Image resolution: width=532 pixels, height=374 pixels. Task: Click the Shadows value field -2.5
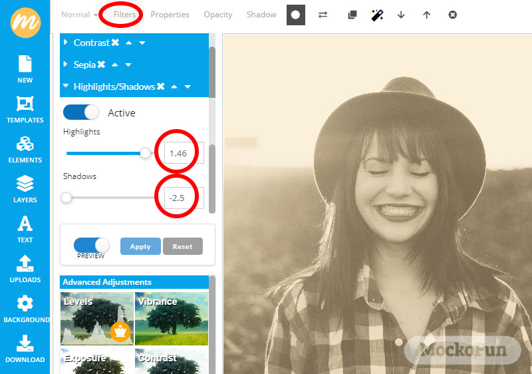click(184, 198)
